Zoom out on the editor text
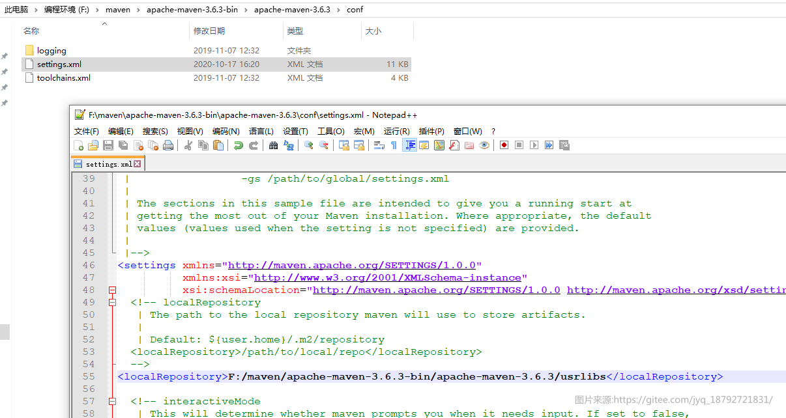The height and width of the screenshot is (418, 786). click(x=323, y=145)
